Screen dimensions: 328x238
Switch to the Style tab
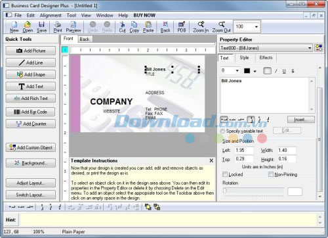point(244,58)
